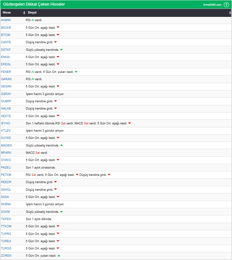Click the help question mark icon
The height and width of the screenshot is (260, 232).
click(226, 5)
